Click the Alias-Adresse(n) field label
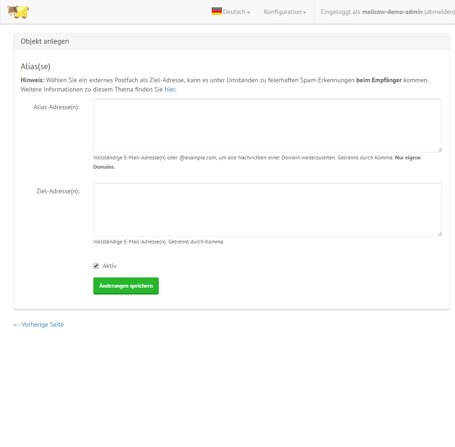The image size is (455, 447). 57,107
